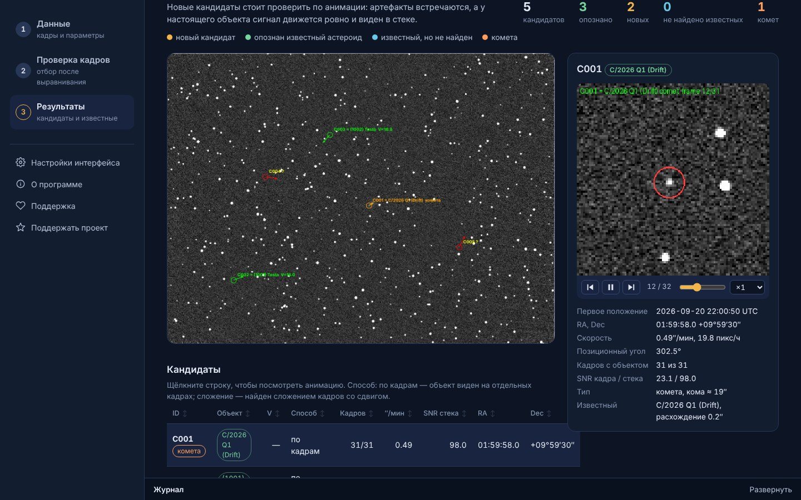801x500 pixels.
Task: Click опознан известный астероид legend entry
Action: pos(304,37)
